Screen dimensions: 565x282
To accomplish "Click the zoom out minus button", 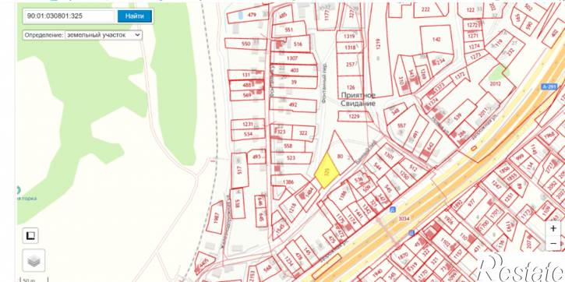I will (553, 244).
